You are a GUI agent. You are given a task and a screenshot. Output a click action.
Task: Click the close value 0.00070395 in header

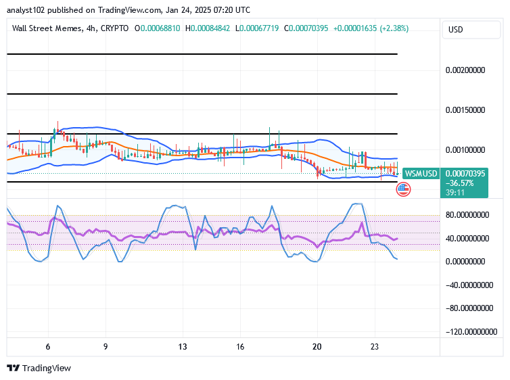tap(308, 28)
